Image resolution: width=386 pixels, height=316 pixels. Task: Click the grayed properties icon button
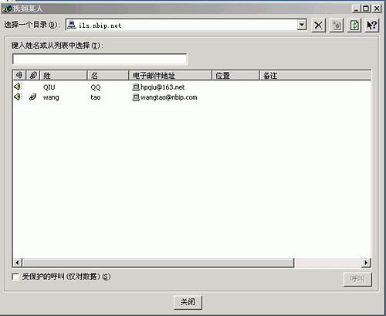coord(337,25)
